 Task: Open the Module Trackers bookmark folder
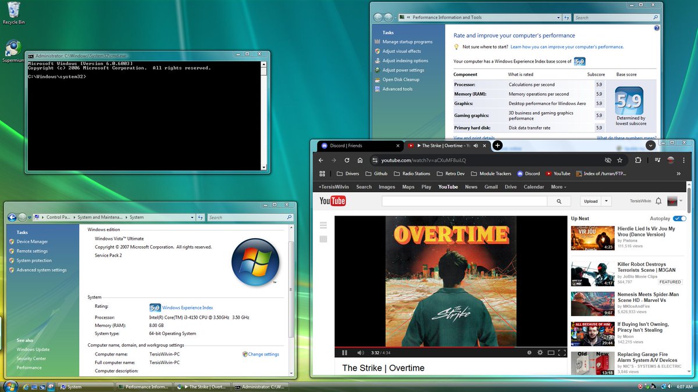click(491, 173)
